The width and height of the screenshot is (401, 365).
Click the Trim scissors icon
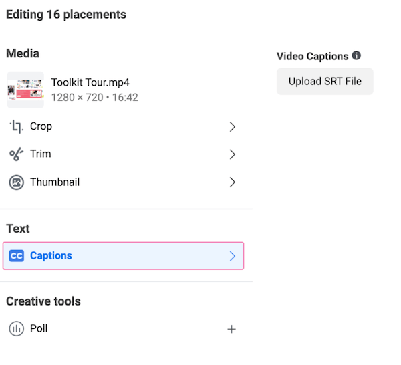point(16,154)
